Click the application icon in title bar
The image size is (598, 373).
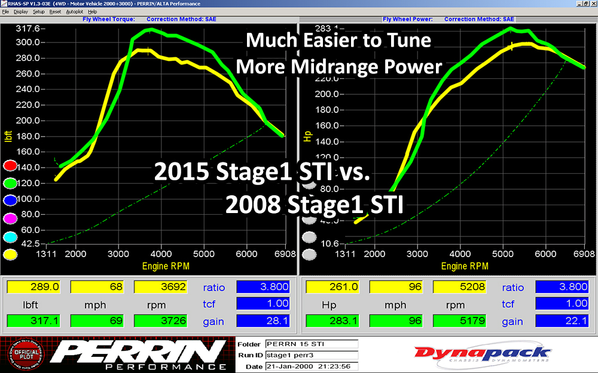[x=4, y=4]
